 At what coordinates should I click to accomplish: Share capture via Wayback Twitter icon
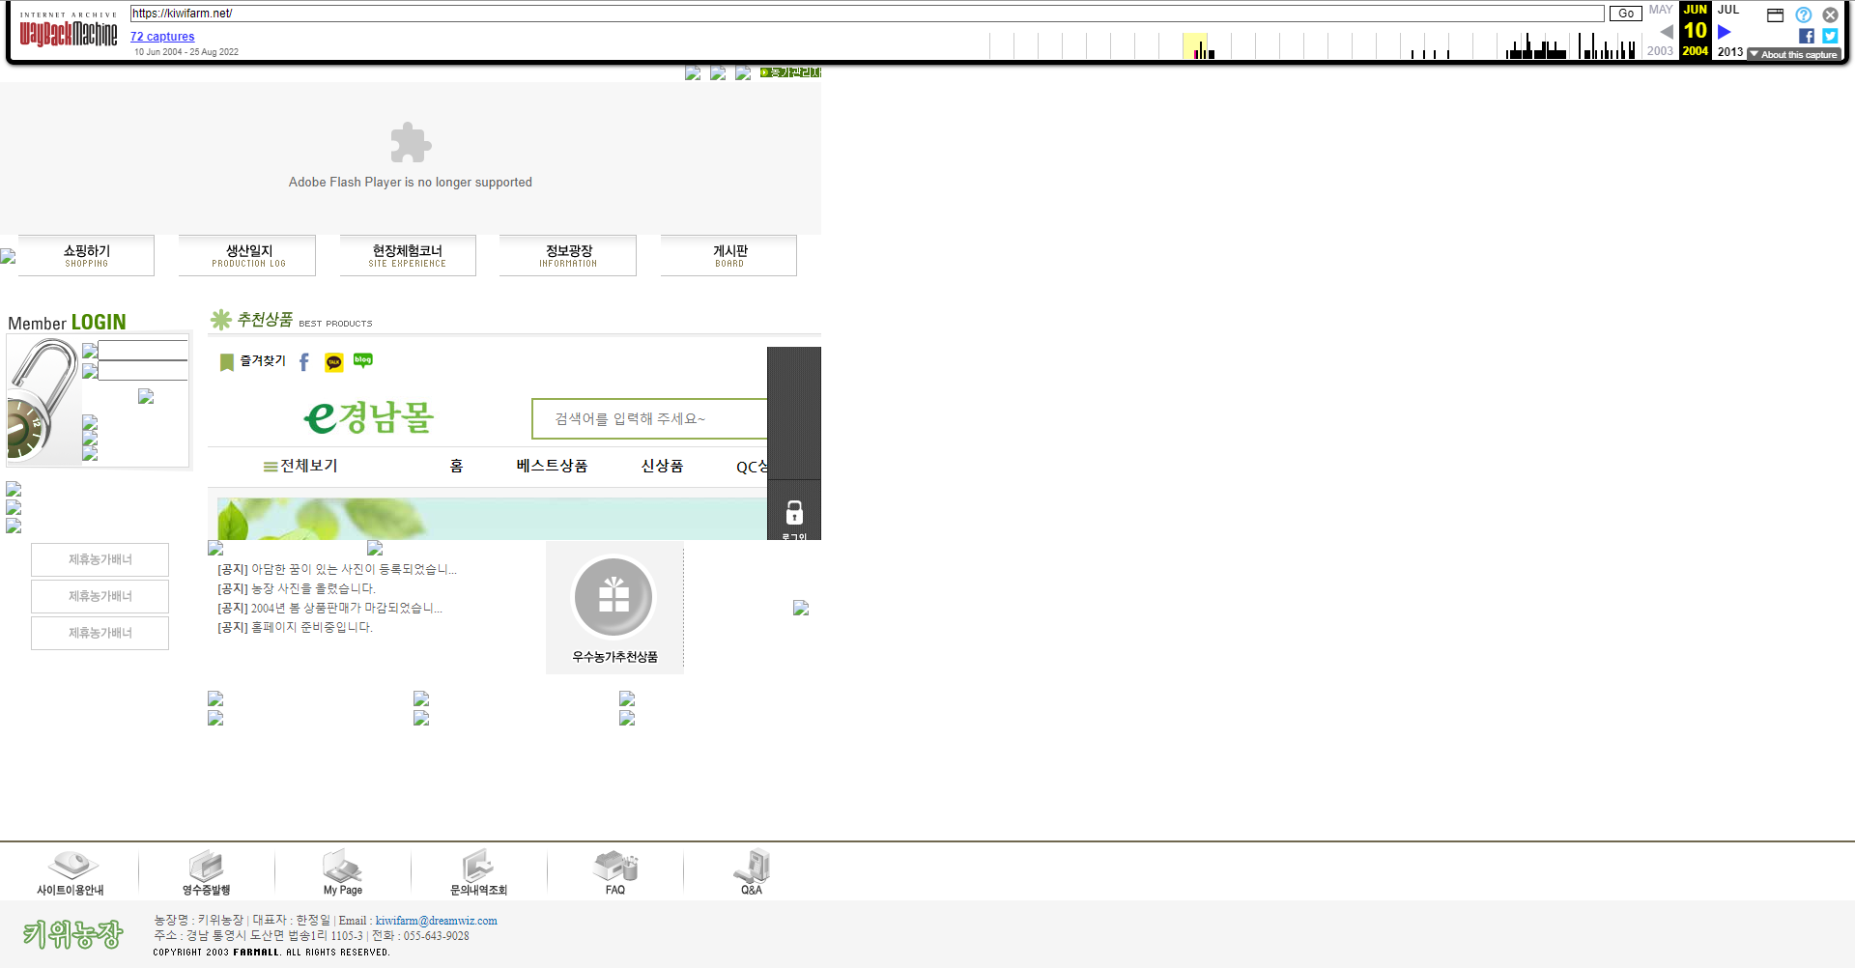(1830, 36)
